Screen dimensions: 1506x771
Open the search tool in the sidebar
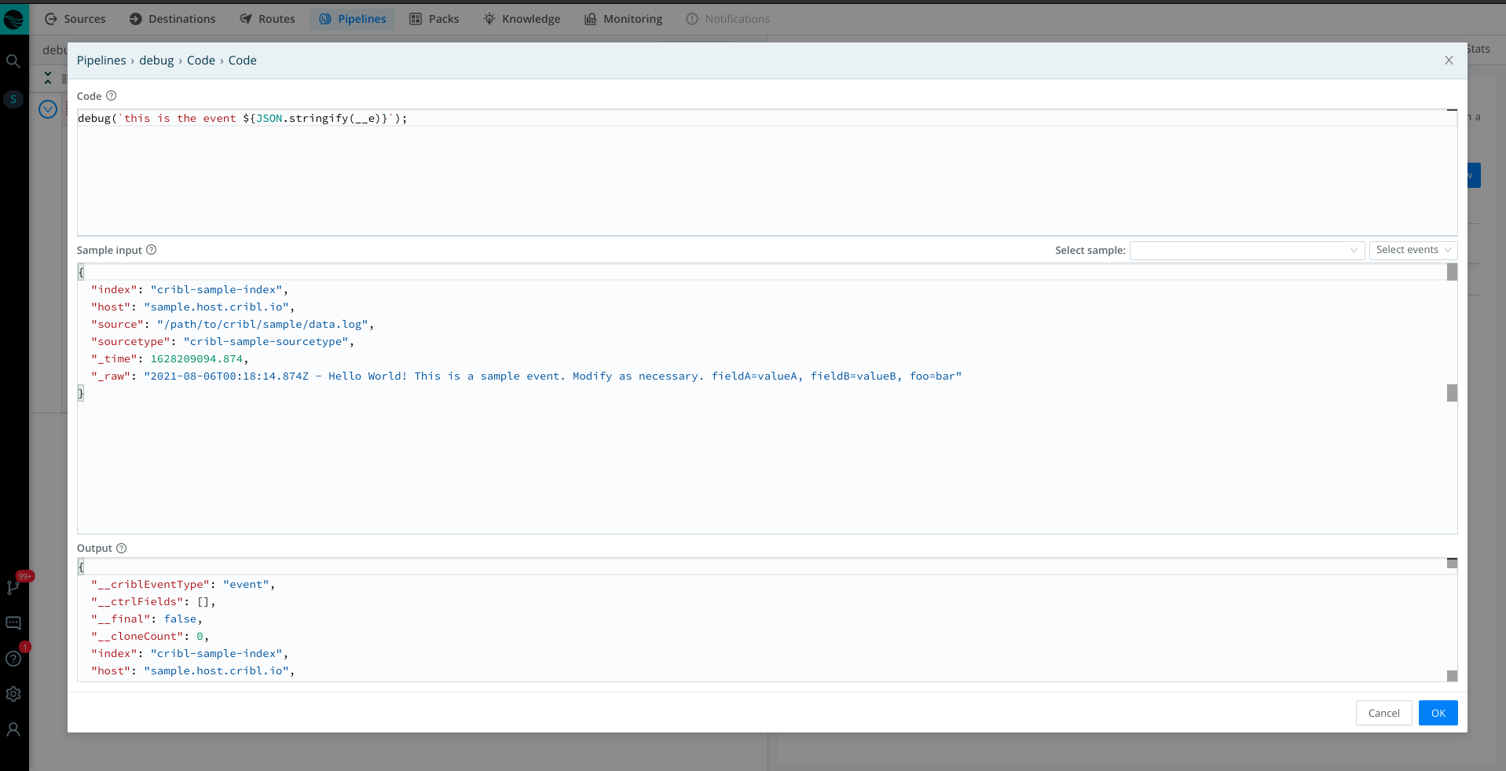coord(13,60)
